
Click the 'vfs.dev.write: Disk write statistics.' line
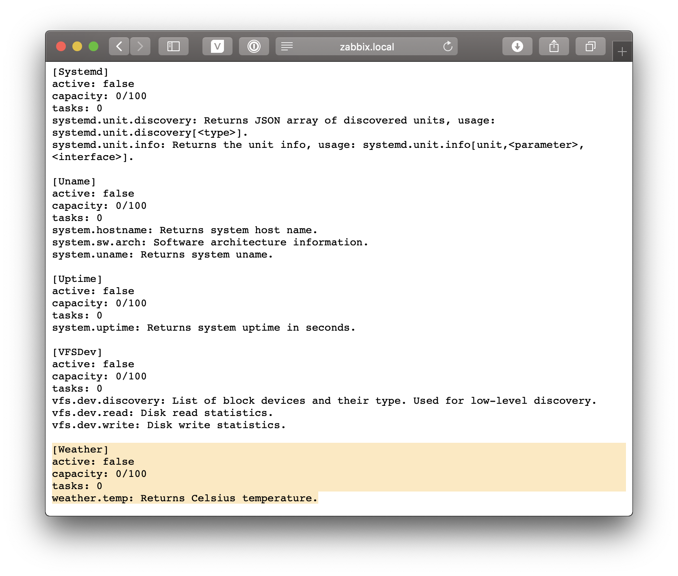(169, 425)
